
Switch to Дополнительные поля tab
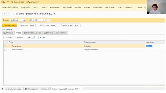point(32,33)
